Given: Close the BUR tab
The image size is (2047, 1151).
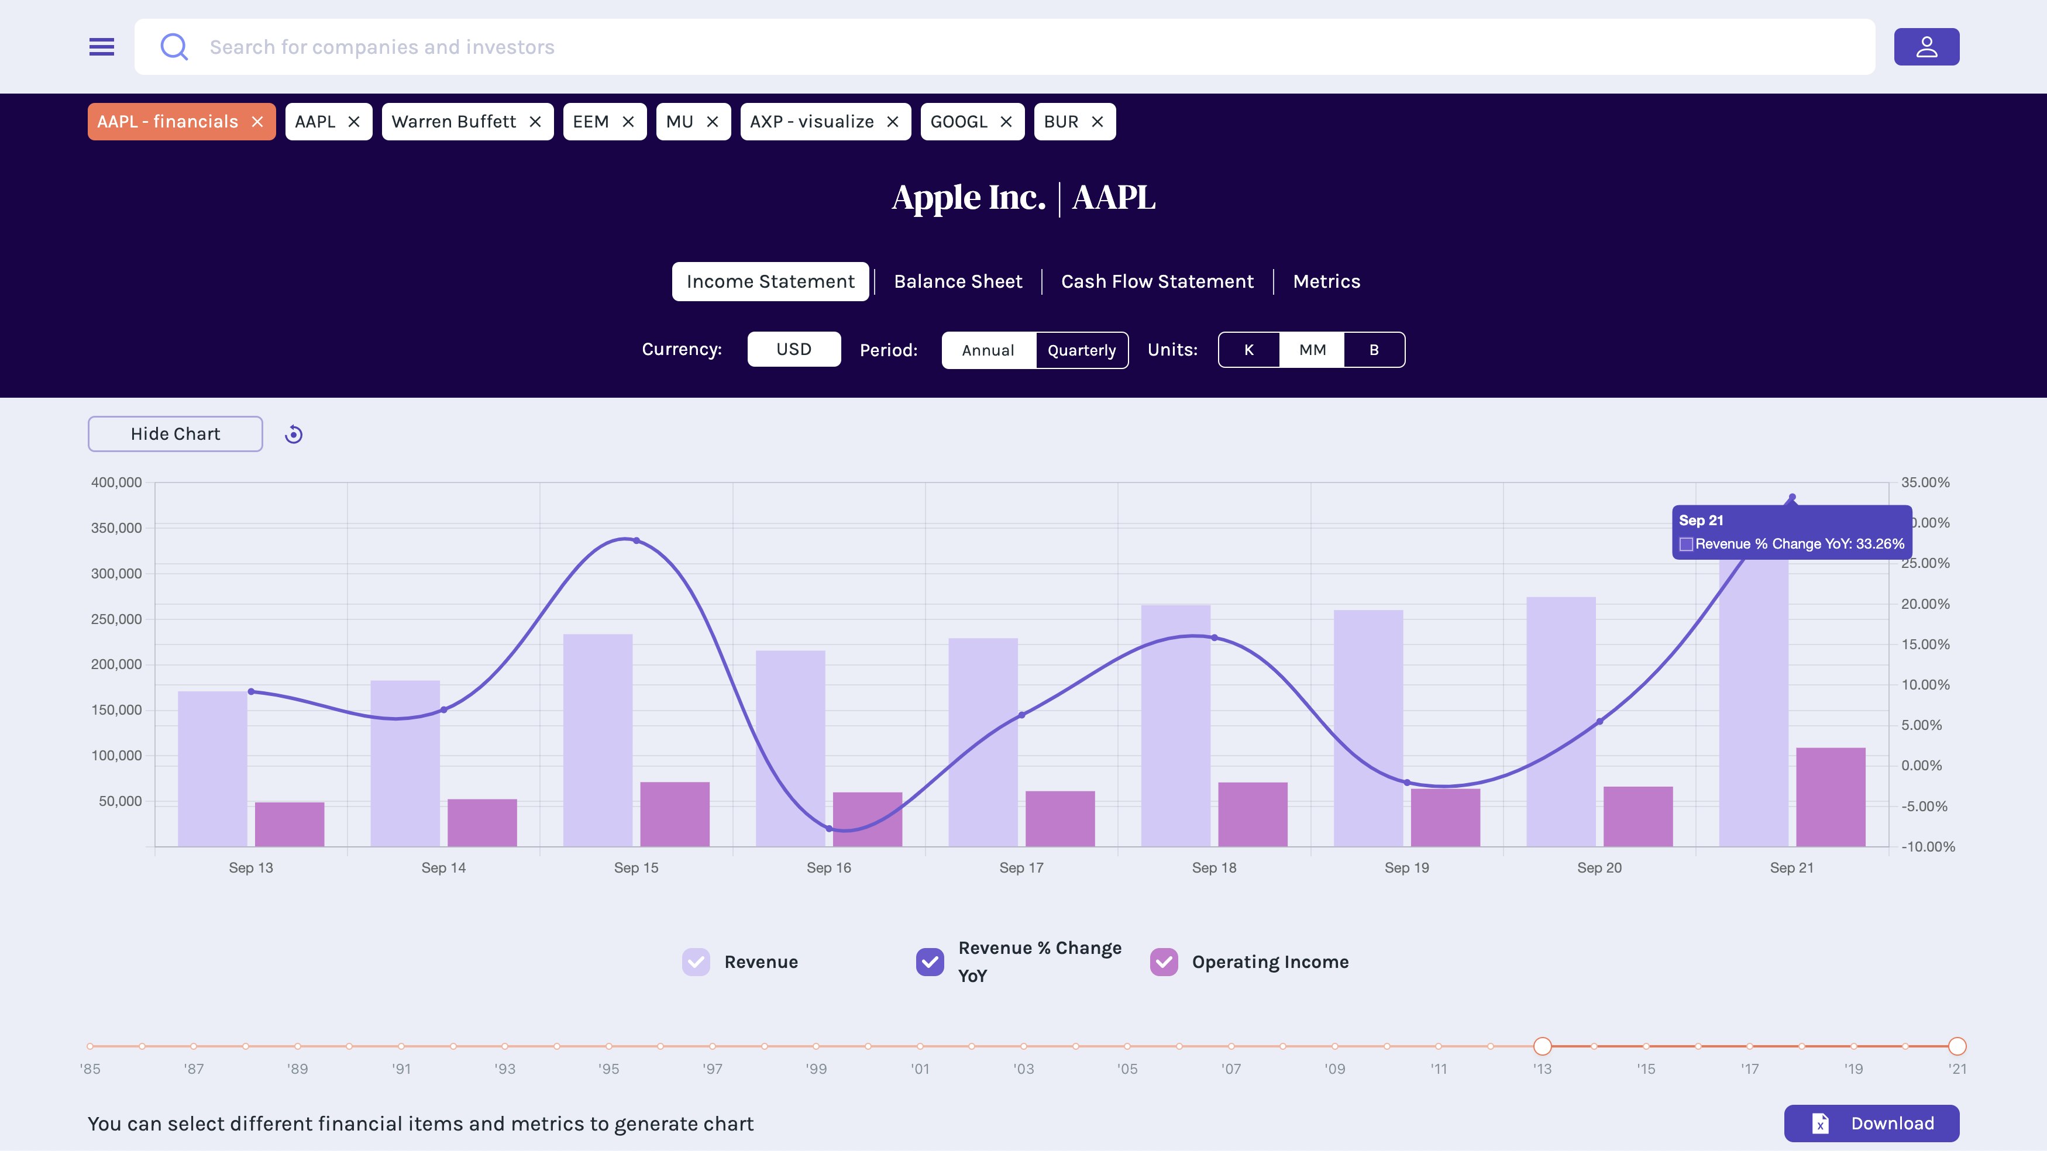Looking at the screenshot, I should point(1098,122).
